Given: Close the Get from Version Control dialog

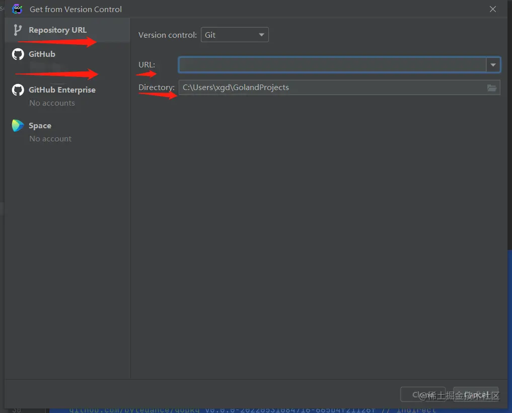Looking at the screenshot, I should tap(493, 9).
